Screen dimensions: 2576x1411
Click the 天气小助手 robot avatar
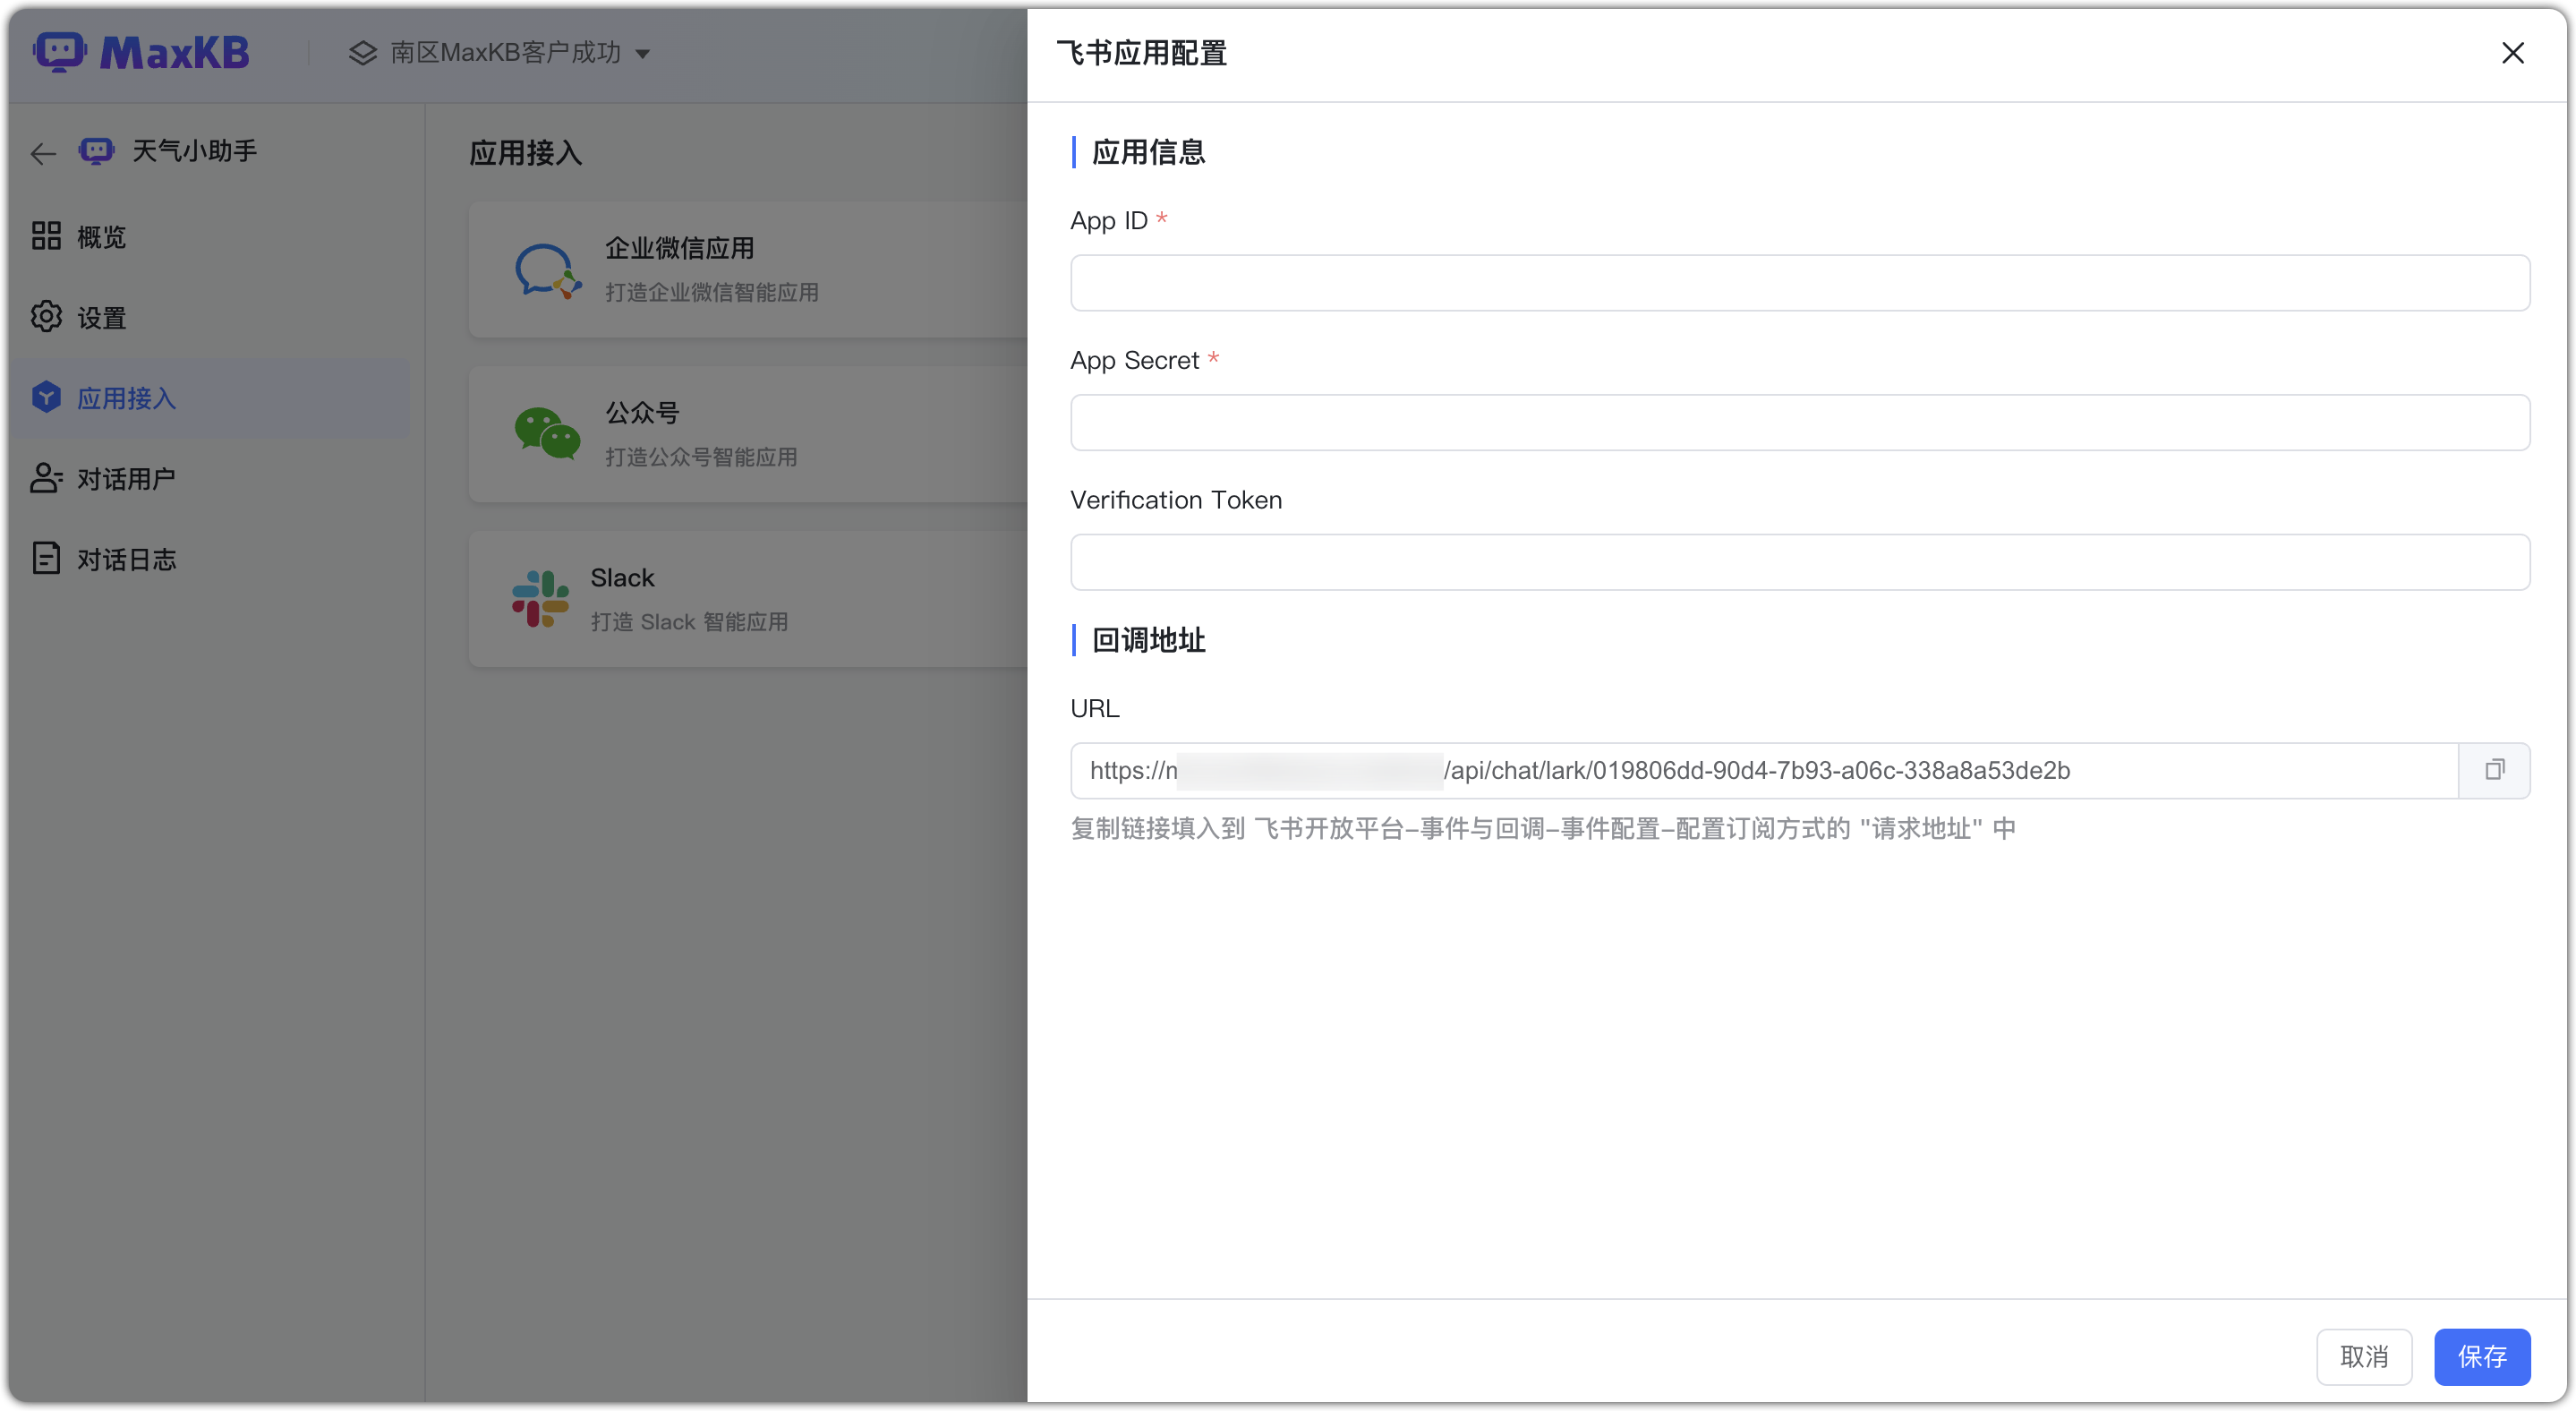point(94,150)
